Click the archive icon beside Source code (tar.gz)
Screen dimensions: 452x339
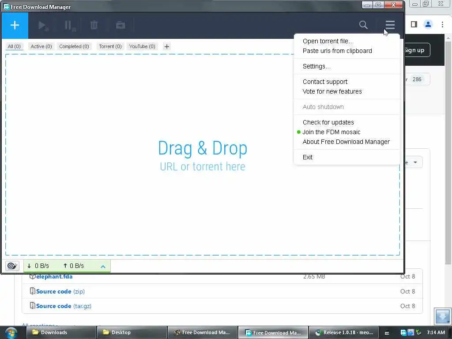[x=33, y=305]
